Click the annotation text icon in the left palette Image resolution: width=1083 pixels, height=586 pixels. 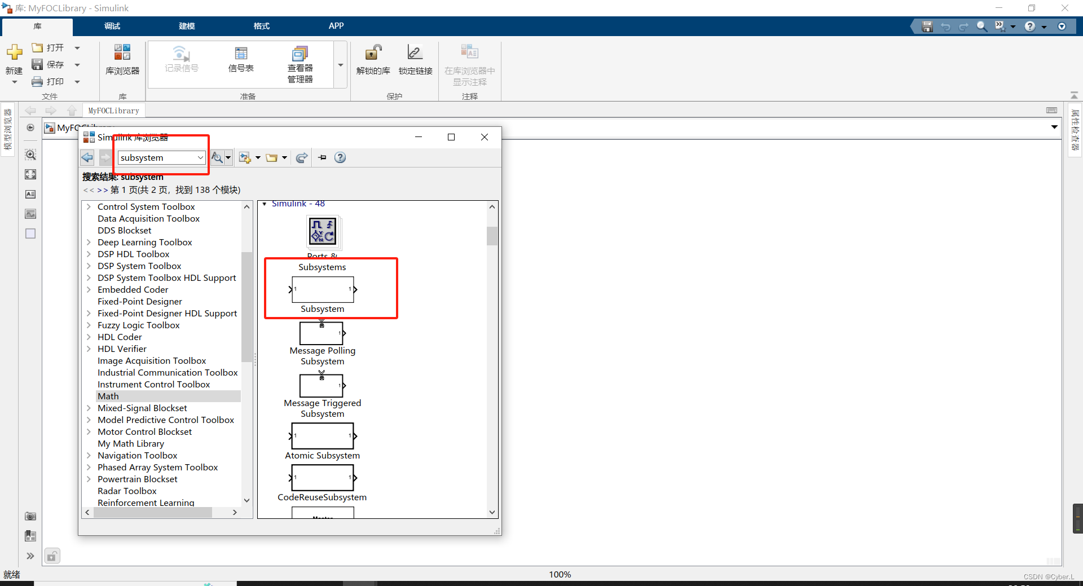point(30,194)
